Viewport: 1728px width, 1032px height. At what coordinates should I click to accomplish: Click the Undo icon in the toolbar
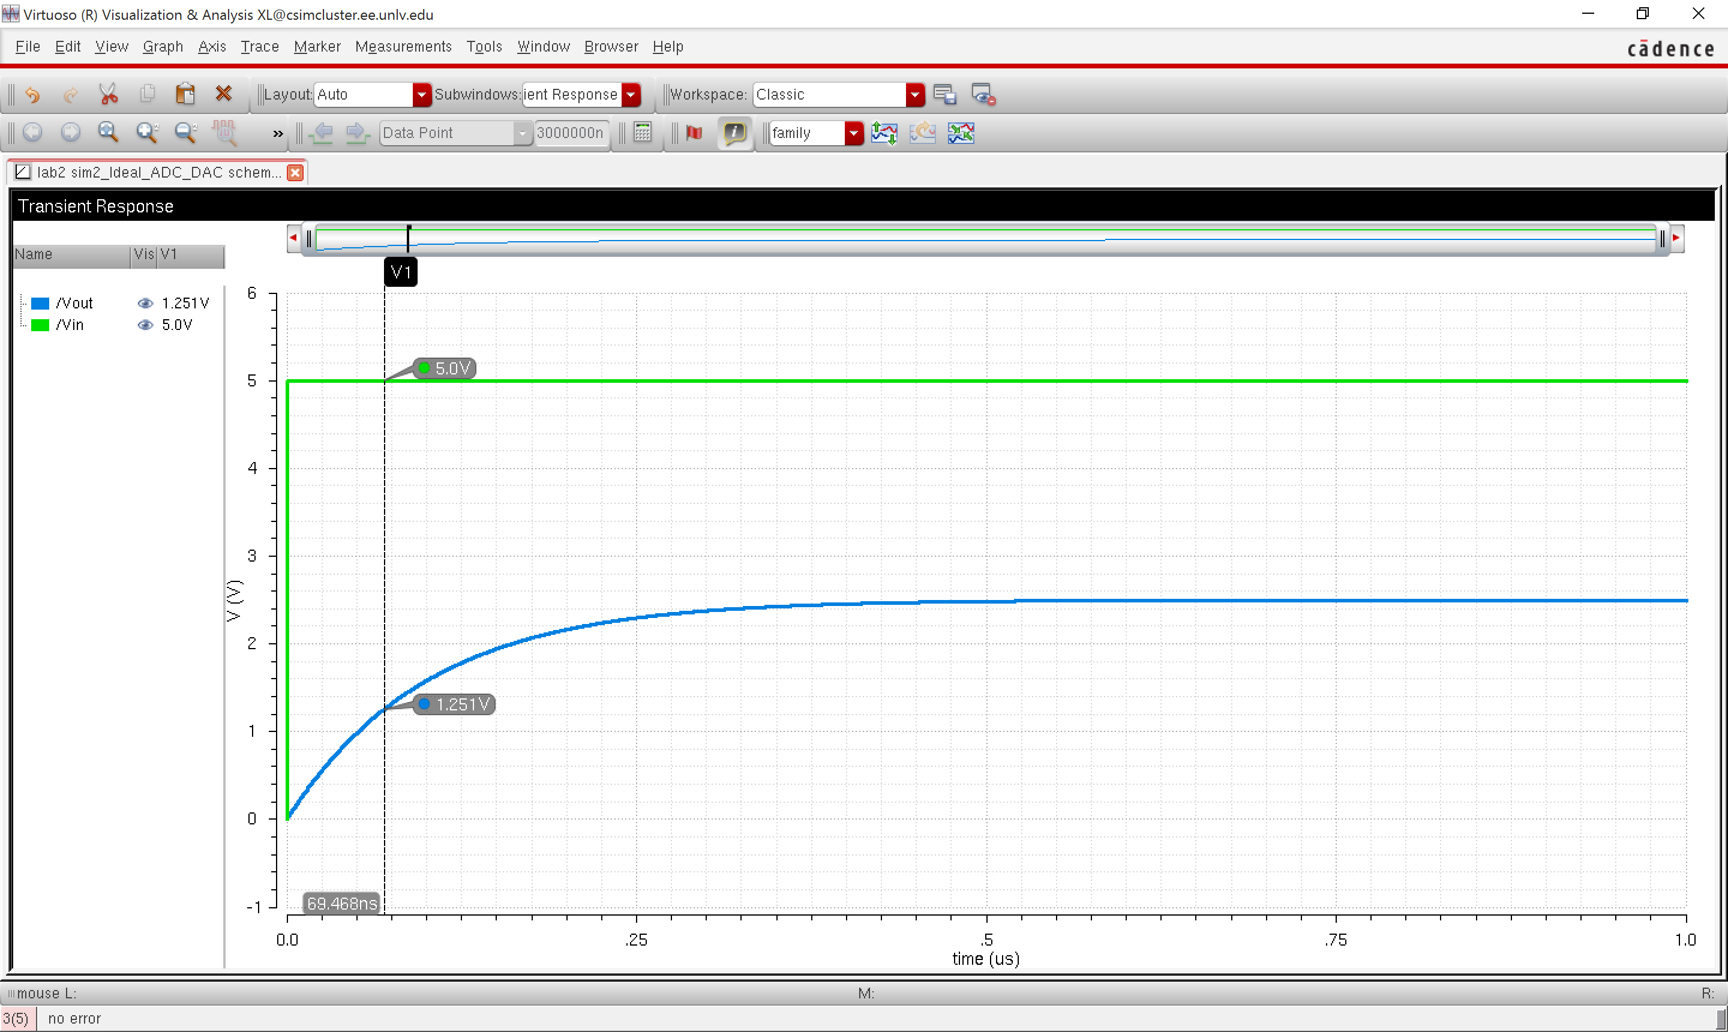pos(32,94)
